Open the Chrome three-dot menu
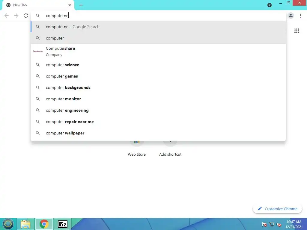The height and width of the screenshot is (230, 307). (x=300, y=16)
